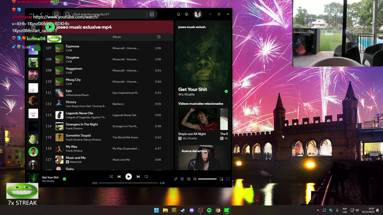Viewport: 383px width, 215px height.
Task: Select track Legends Never Die
Action: pos(108,115)
